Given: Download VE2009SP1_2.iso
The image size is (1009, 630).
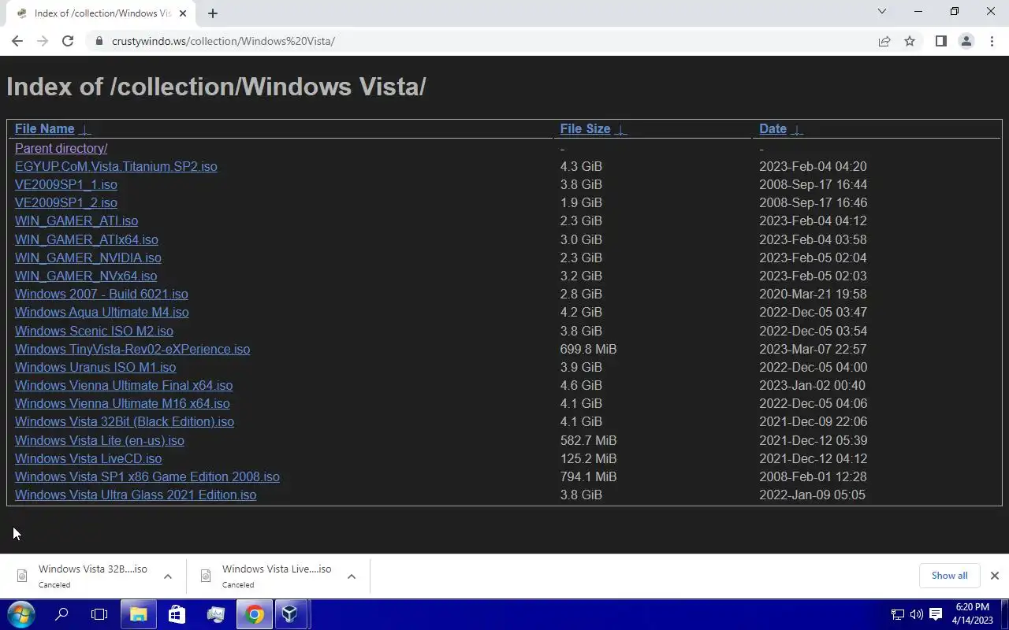Looking at the screenshot, I should pyautogui.click(x=65, y=202).
